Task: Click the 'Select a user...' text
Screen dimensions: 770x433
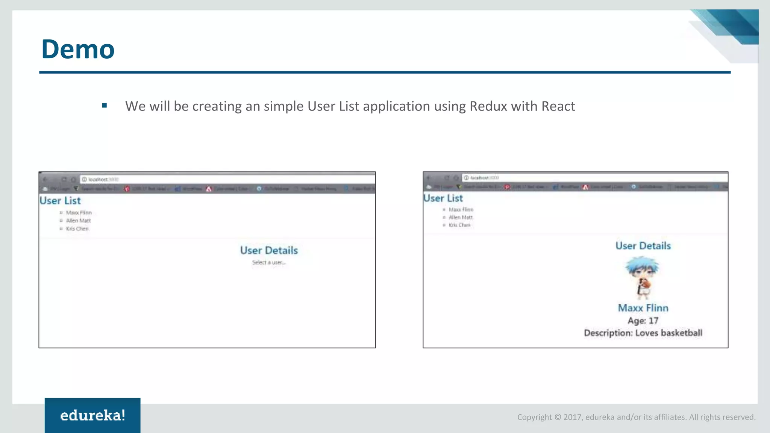Action: pyautogui.click(x=269, y=262)
